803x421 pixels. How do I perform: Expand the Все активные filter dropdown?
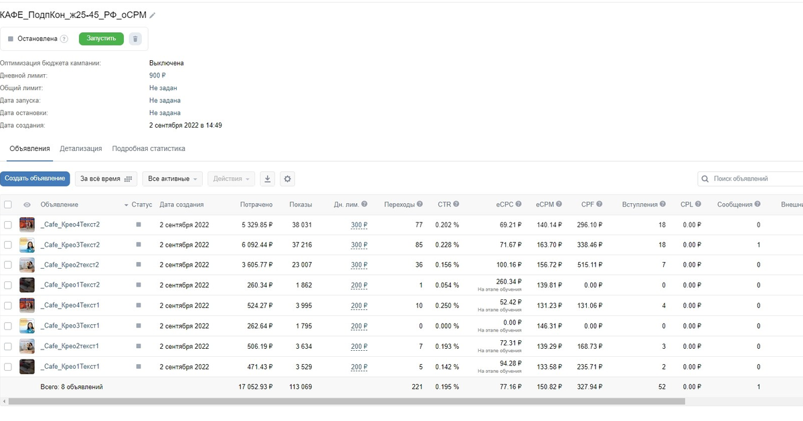[x=173, y=179]
